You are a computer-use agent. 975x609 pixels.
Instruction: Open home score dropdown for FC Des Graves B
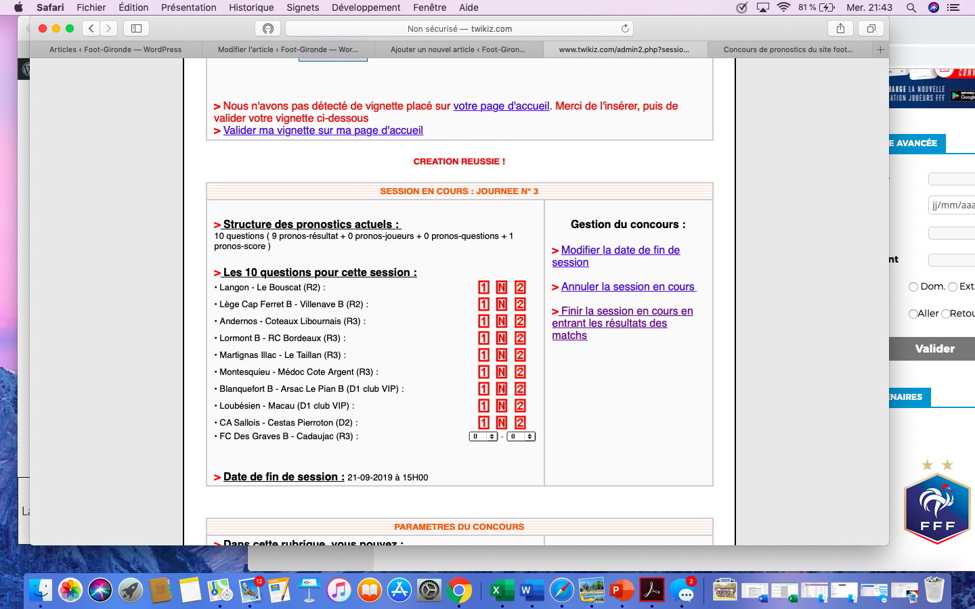483,436
